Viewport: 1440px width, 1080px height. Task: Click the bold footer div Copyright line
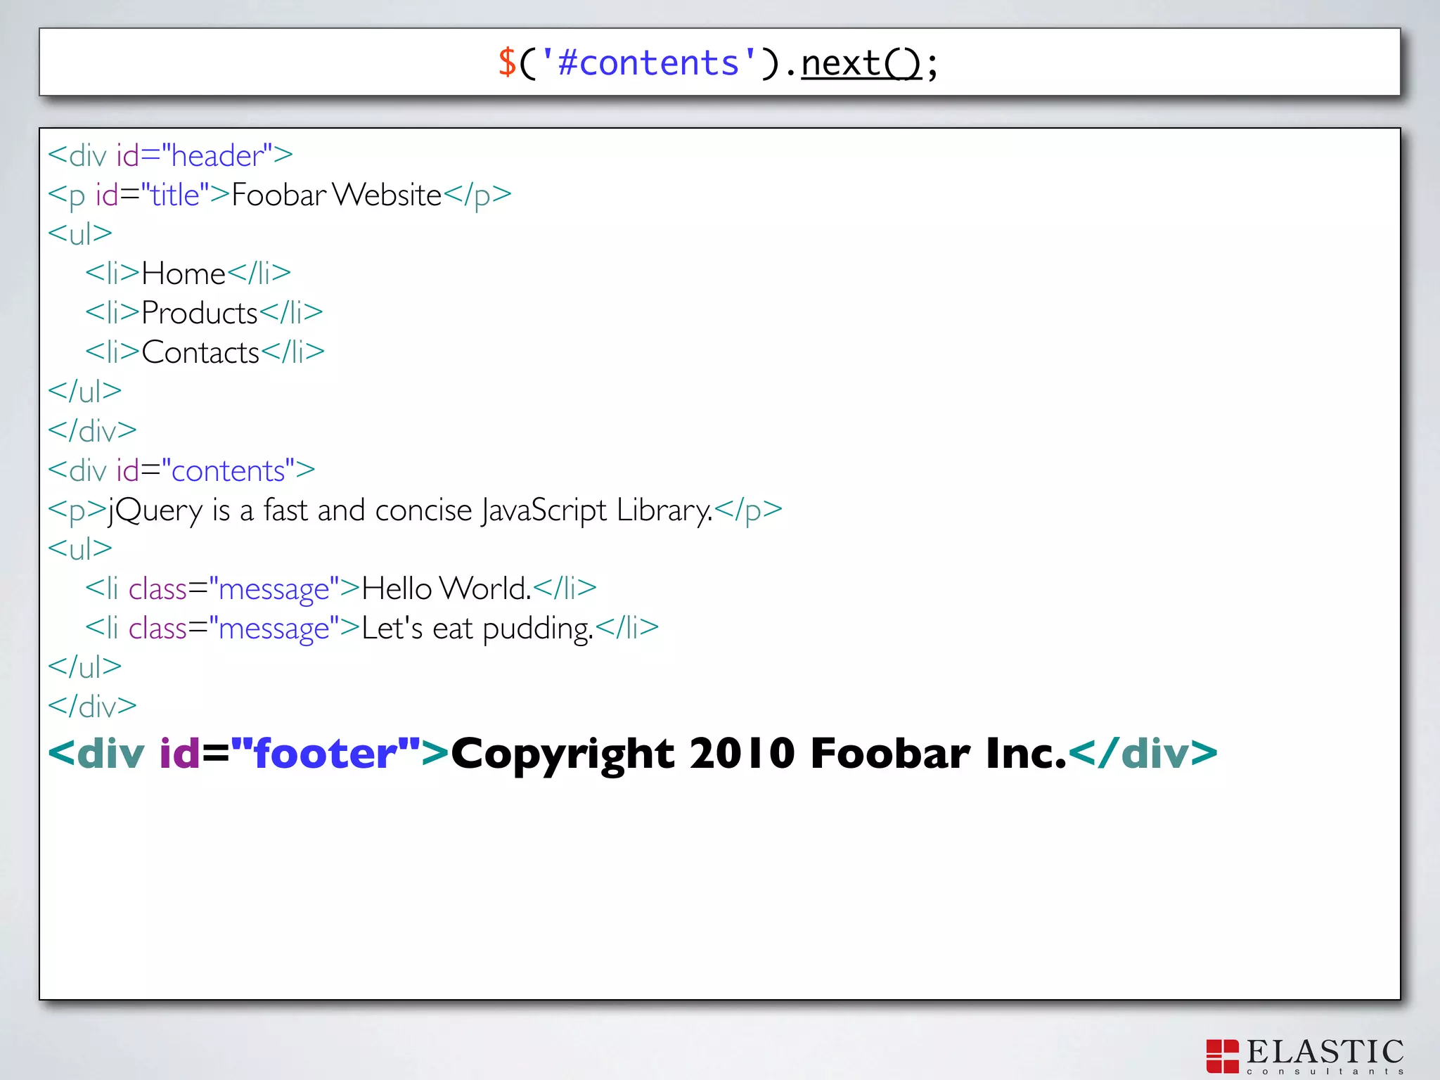tap(633, 754)
